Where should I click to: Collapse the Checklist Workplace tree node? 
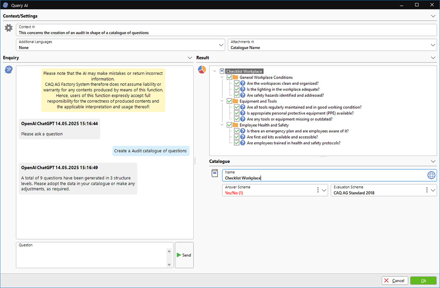(x=214, y=72)
